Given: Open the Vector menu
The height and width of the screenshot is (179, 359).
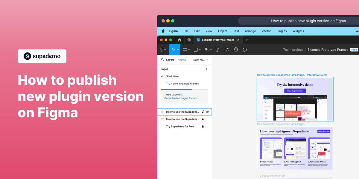Looking at the screenshot, I should (266, 31).
